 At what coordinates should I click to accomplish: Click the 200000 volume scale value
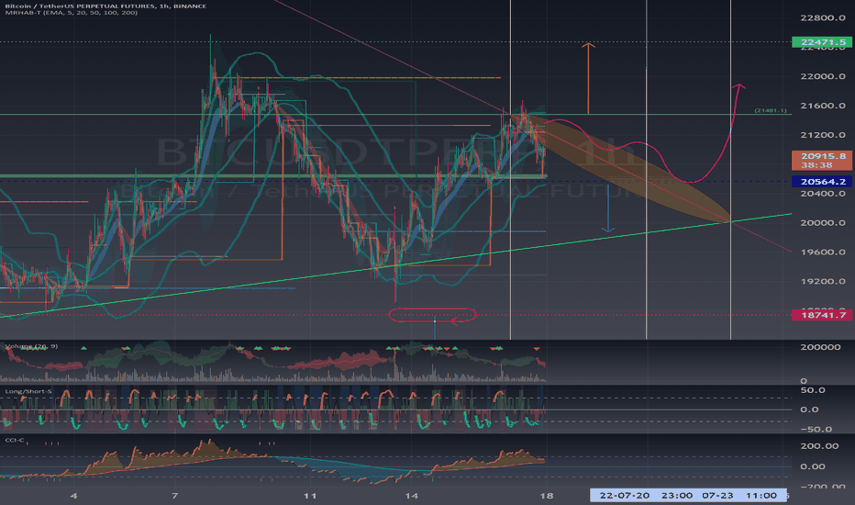[x=820, y=347]
